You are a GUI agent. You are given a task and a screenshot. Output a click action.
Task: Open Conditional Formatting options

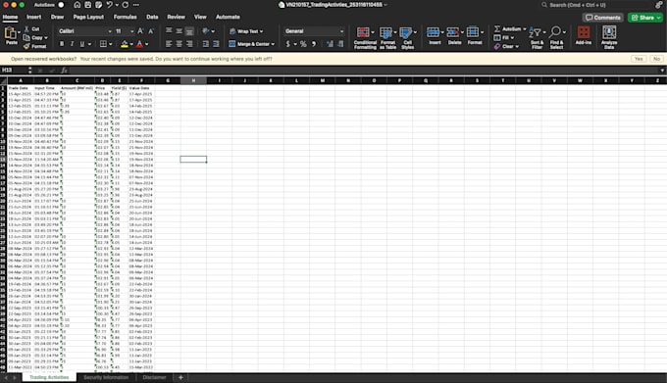pos(365,38)
